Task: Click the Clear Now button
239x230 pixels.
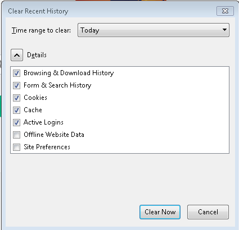Action: click(x=160, y=212)
